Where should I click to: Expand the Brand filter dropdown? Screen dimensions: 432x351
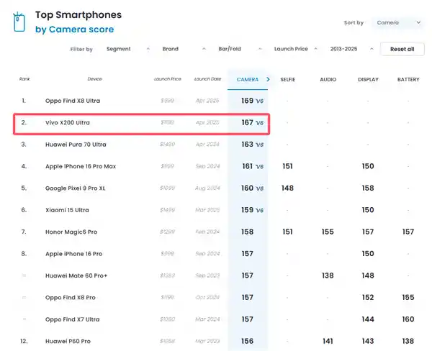184,49
